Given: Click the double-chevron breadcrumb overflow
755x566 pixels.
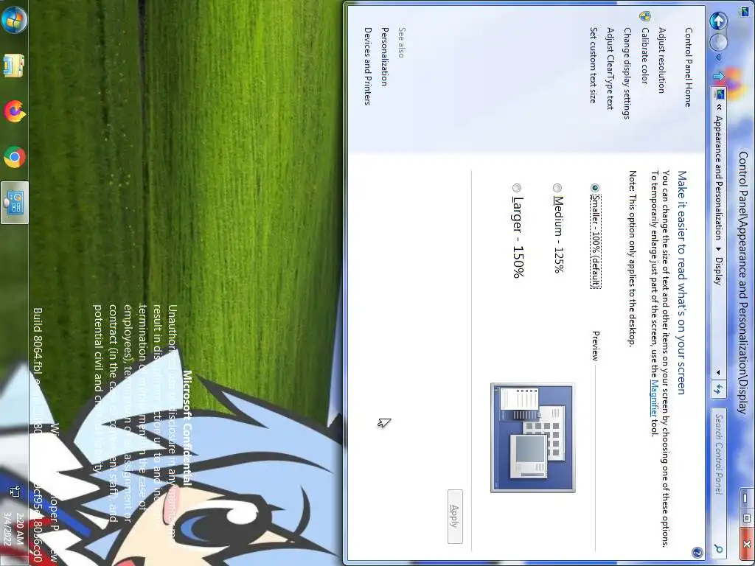Looking at the screenshot, I should point(719,107).
